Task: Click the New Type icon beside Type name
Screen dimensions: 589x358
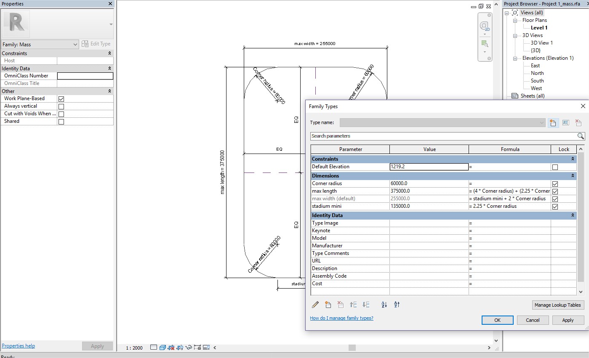Action: (553, 123)
